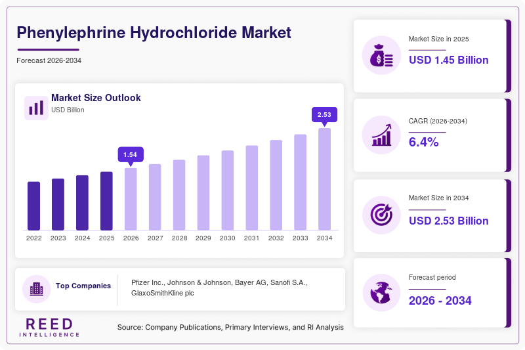Click the money bag icon beside Market Size 2025
525x350 pixels.
pyautogui.click(x=381, y=55)
